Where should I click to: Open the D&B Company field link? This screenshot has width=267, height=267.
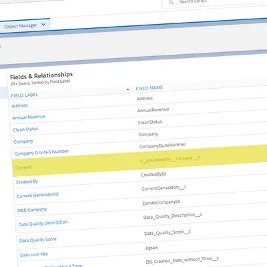pyautogui.click(x=32, y=210)
